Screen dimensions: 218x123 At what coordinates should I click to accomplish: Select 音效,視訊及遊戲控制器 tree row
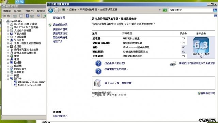[x=27, y=43]
